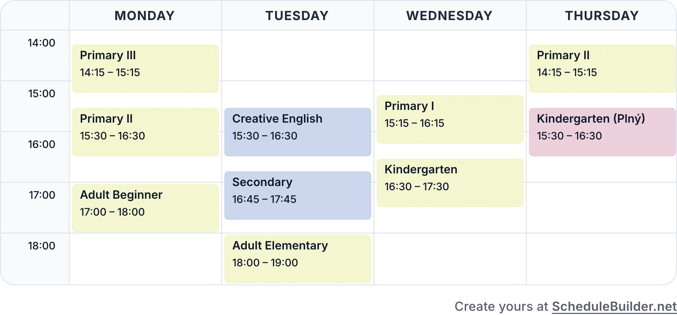This screenshot has height=315, width=677.
Task: Click the 14:00 time label
Action: tap(42, 43)
